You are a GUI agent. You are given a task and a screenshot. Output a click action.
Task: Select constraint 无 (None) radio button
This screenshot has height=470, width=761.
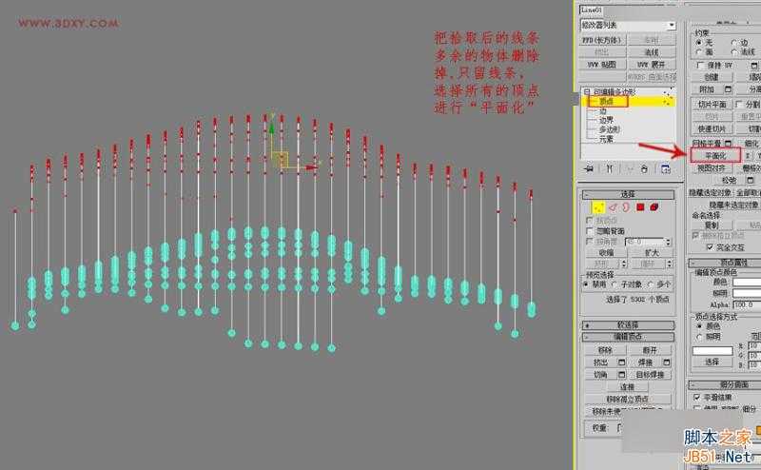click(699, 43)
